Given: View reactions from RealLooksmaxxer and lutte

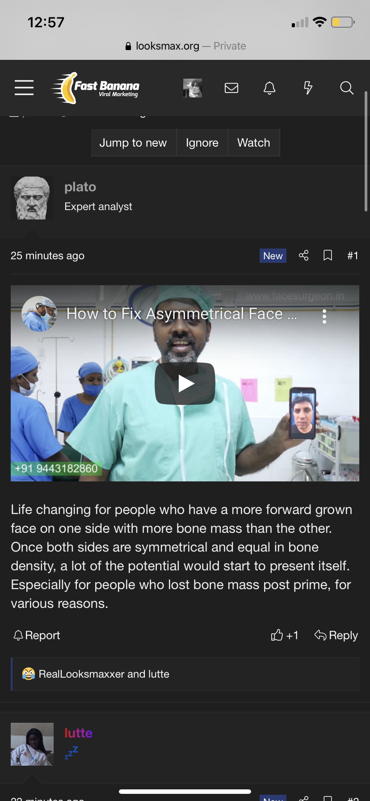Looking at the screenshot, I should point(104,674).
